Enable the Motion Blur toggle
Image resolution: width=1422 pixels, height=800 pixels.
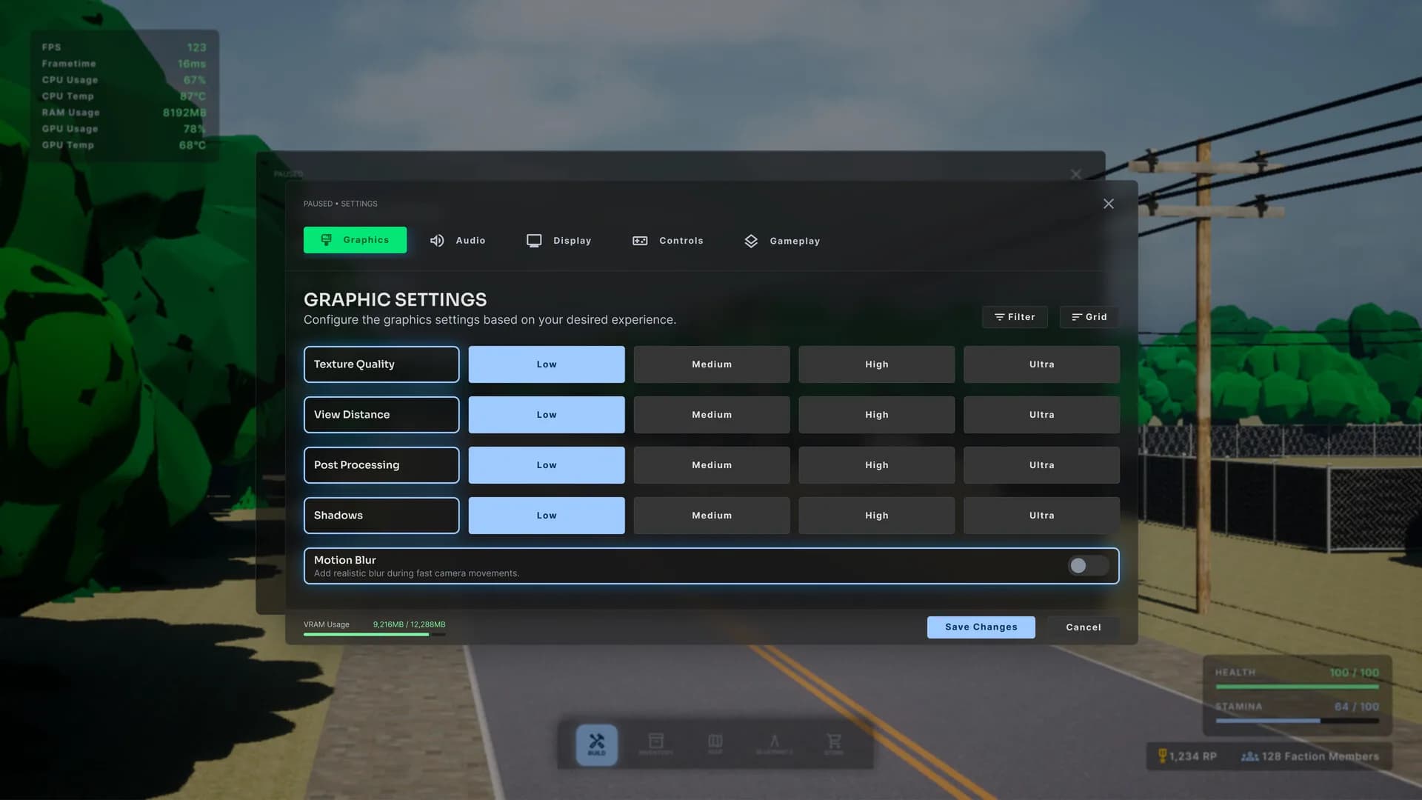1088,566
